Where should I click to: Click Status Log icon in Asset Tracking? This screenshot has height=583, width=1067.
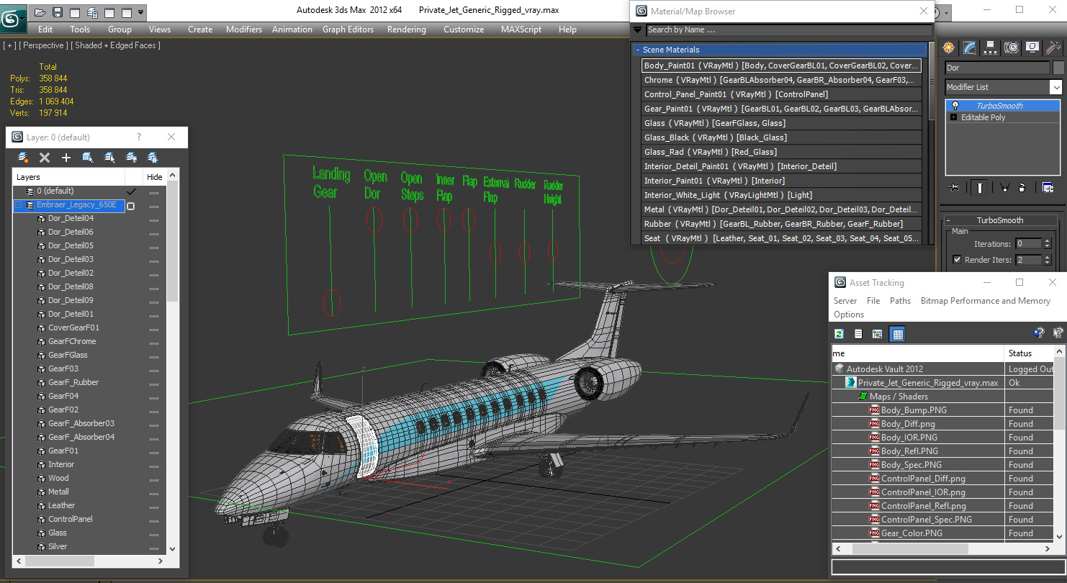858,333
